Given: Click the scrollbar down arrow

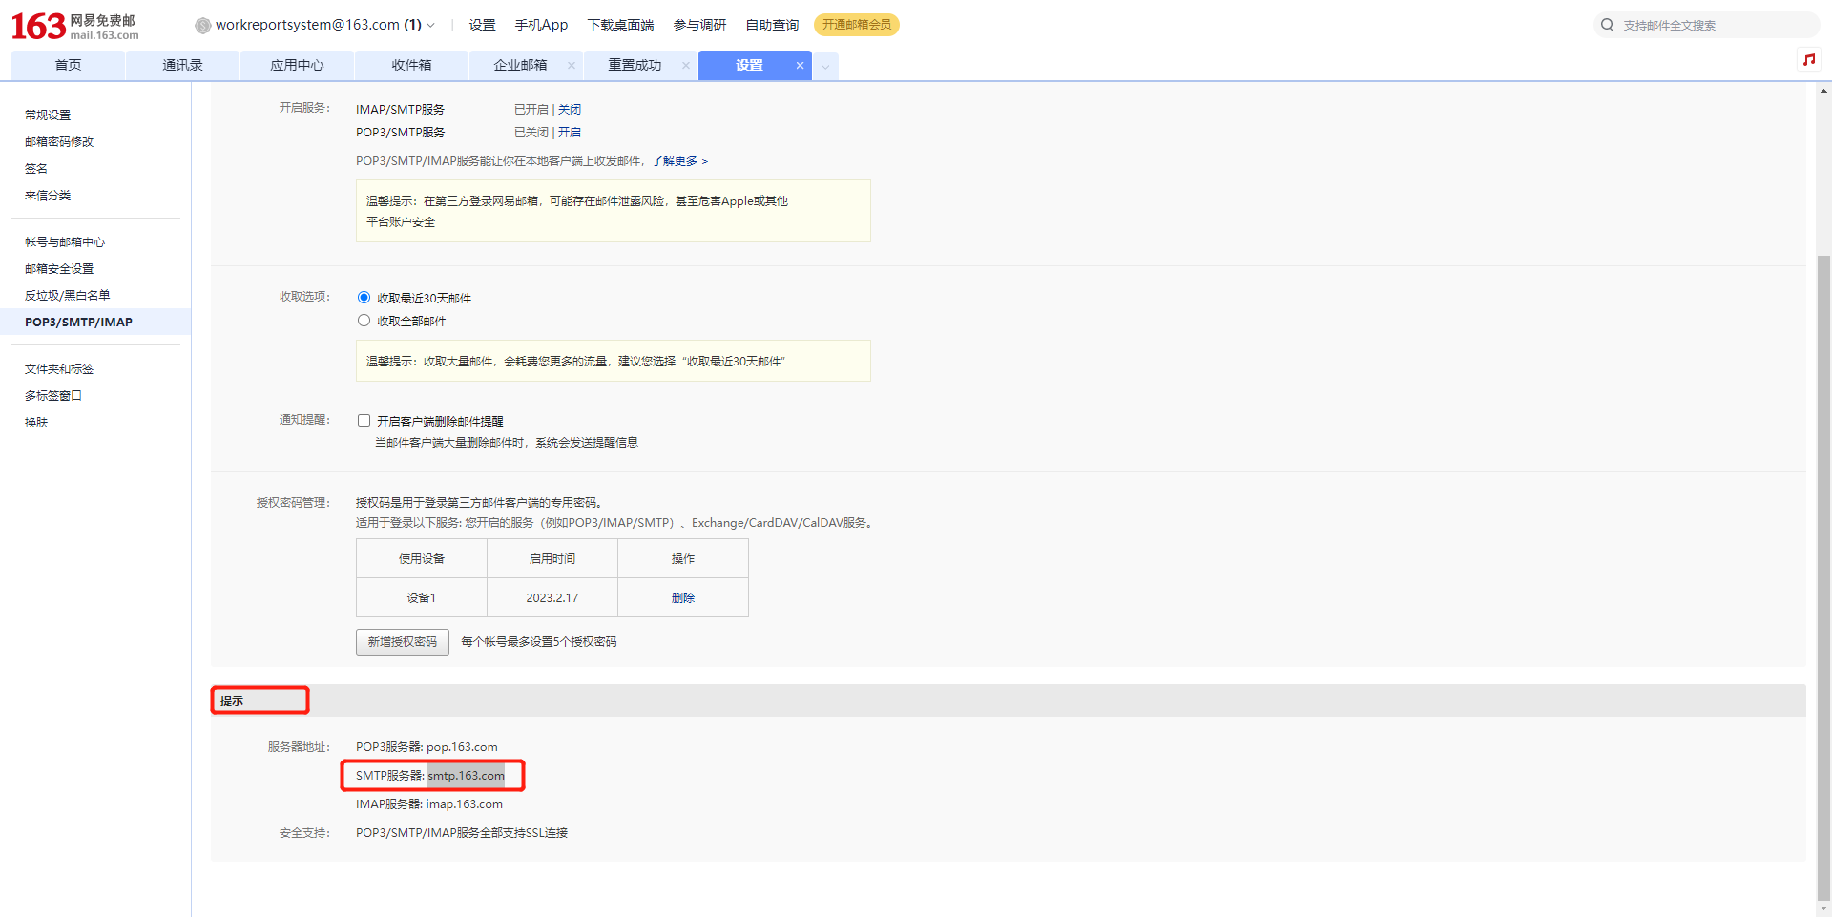Looking at the screenshot, I should pos(1823,908).
